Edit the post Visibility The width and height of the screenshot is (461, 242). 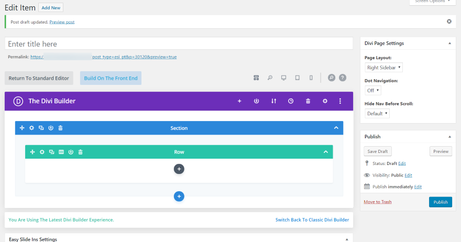pos(408,175)
